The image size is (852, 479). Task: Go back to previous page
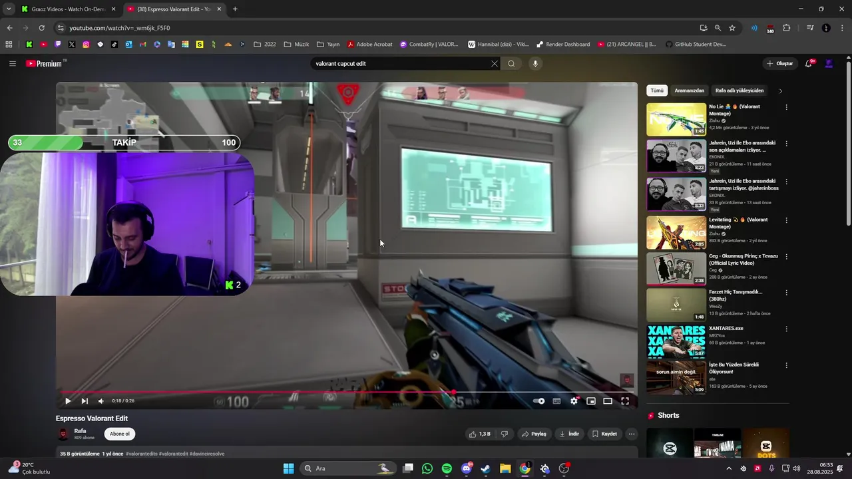pos(9,28)
